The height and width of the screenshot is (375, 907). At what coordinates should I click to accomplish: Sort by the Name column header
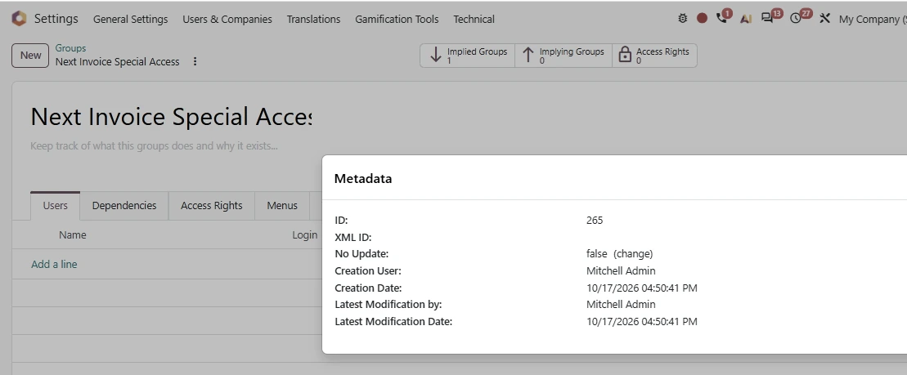click(x=72, y=234)
